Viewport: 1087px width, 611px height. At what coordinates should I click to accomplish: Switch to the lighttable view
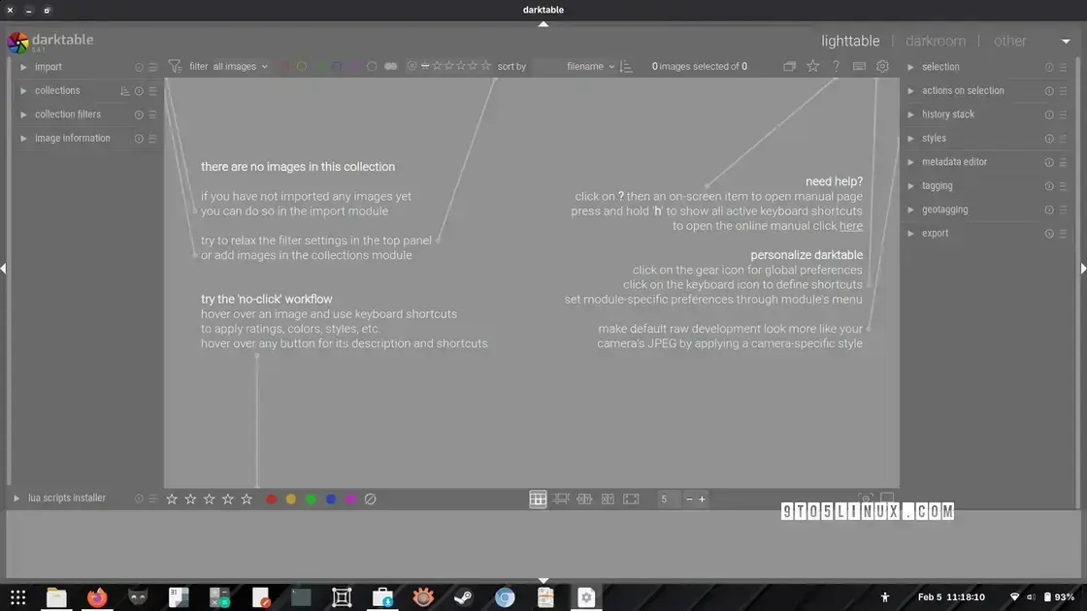click(850, 41)
